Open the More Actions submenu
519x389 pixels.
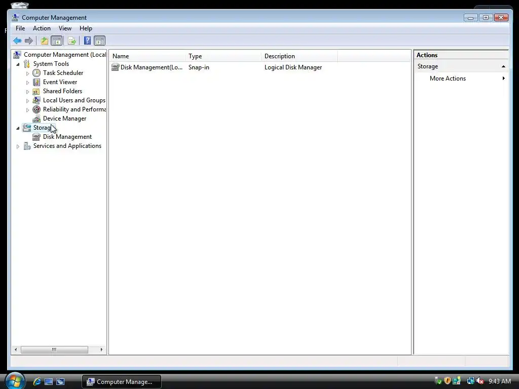coord(461,79)
